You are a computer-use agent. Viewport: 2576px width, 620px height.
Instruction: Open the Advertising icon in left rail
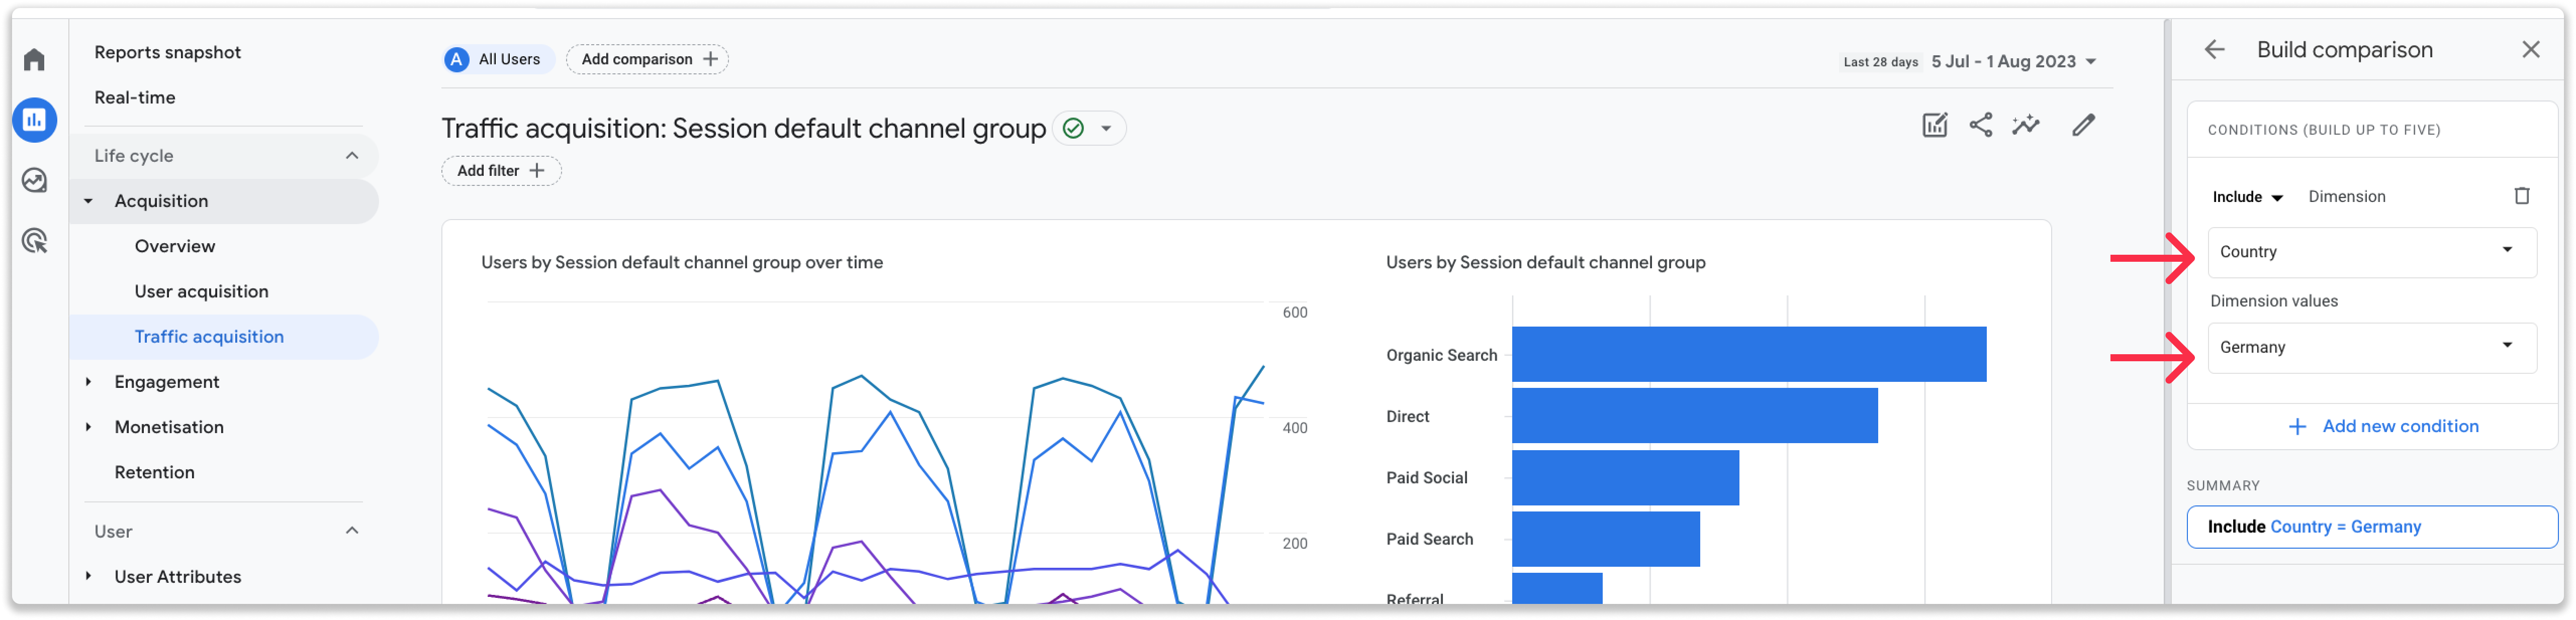[34, 241]
